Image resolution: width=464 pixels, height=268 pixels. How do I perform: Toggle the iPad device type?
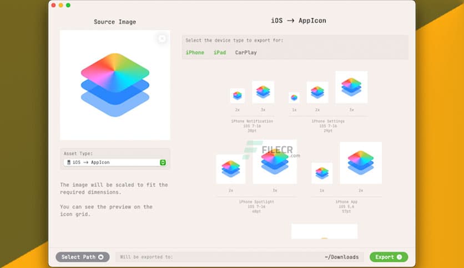pyautogui.click(x=220, y=53)
